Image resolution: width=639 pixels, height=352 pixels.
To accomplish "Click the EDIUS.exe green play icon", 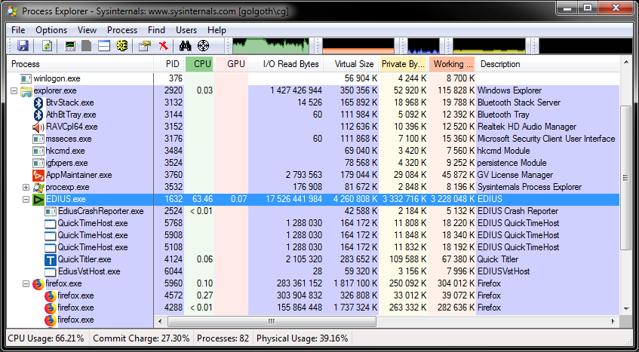I will click(x=38, y=200).
